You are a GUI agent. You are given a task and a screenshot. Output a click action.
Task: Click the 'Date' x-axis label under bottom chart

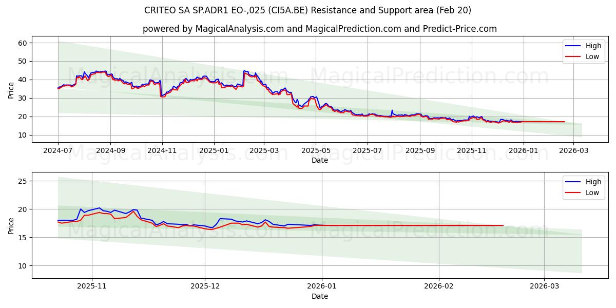click(319, 296)
